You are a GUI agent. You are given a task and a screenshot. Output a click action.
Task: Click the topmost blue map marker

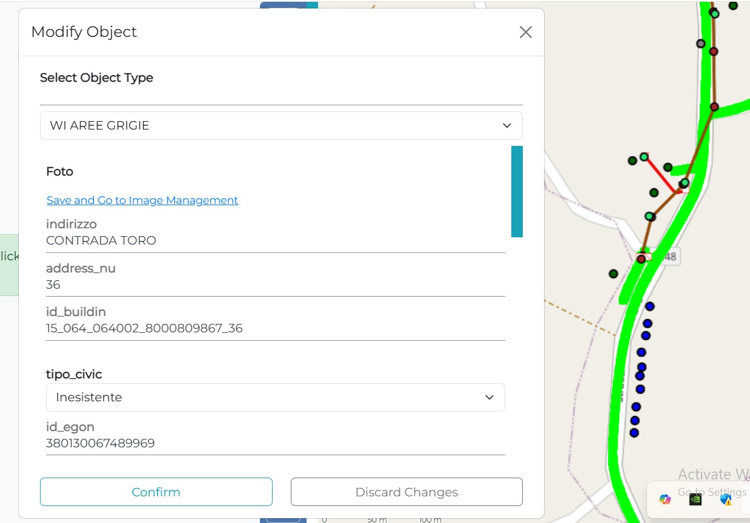click(650, 306)
